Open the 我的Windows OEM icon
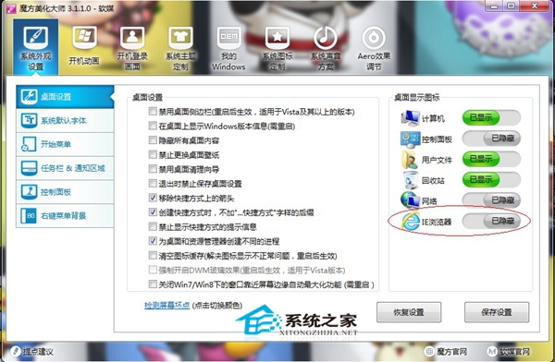 pos(228,48)
